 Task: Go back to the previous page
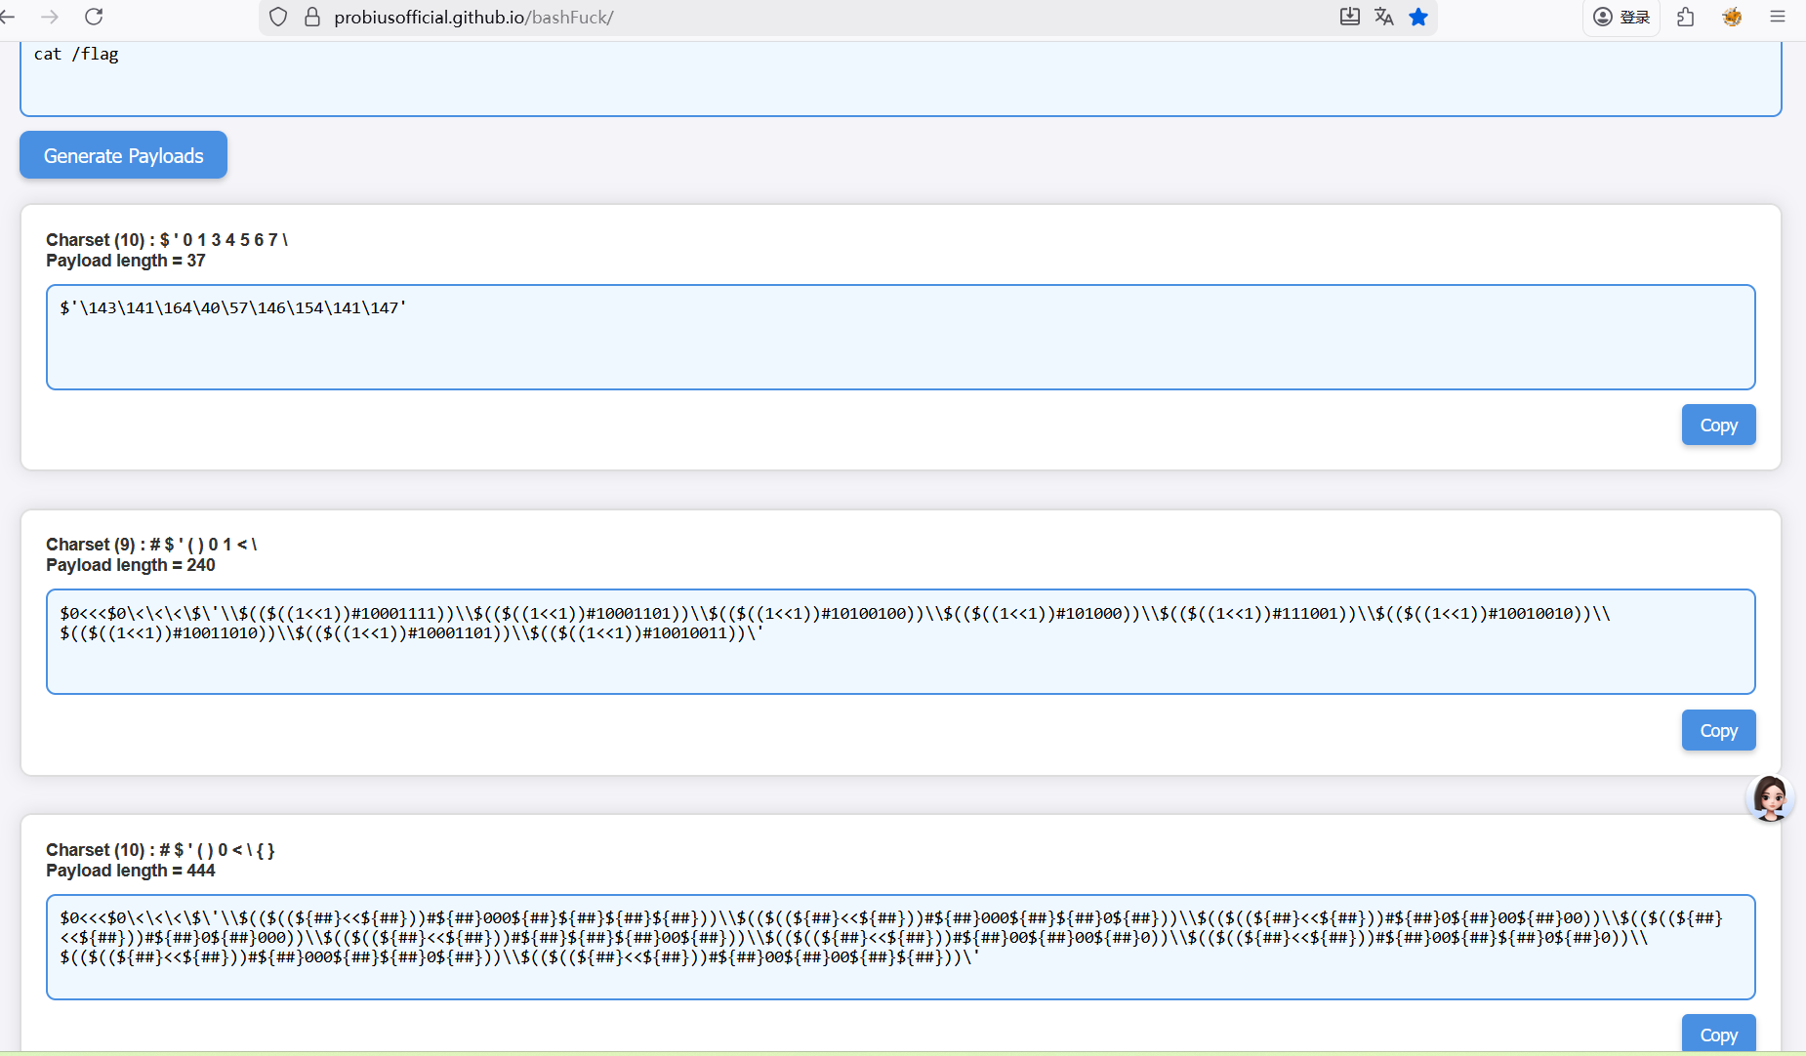tap(8, 17)
